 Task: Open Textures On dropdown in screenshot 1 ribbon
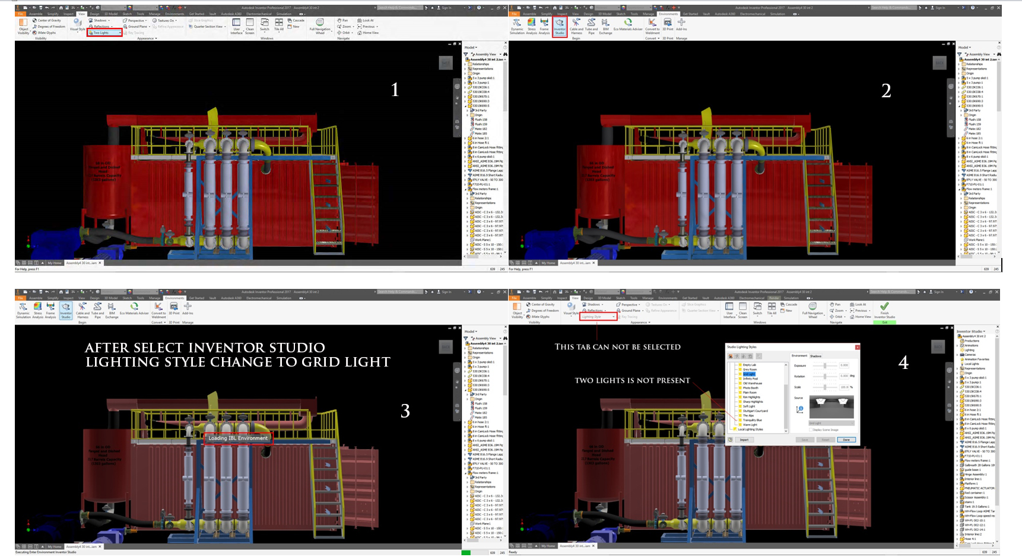[x=164, y=20]
